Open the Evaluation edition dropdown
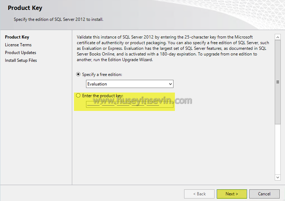 coord(130,84)
